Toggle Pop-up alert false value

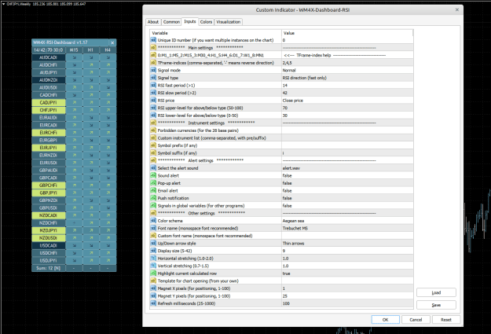click(x=347, y=183)
